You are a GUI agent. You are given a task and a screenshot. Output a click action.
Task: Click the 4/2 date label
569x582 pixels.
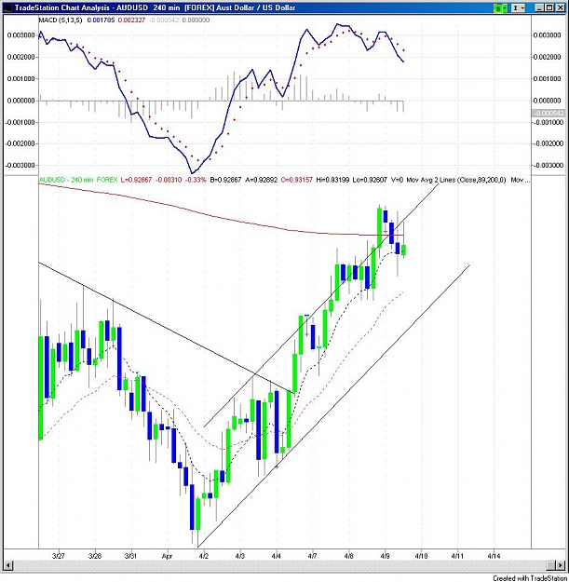tap(204, 556)
